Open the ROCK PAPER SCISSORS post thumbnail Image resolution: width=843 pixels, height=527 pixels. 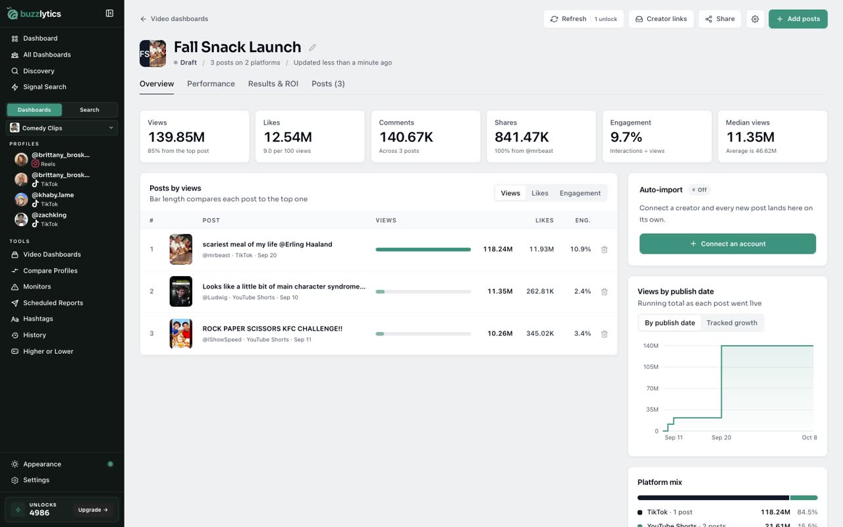coord(181,334)
